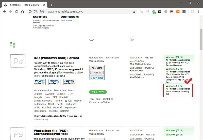
Task: Click Mac CS2/3/4 link under ICO Format
Action: click(136, 58)
